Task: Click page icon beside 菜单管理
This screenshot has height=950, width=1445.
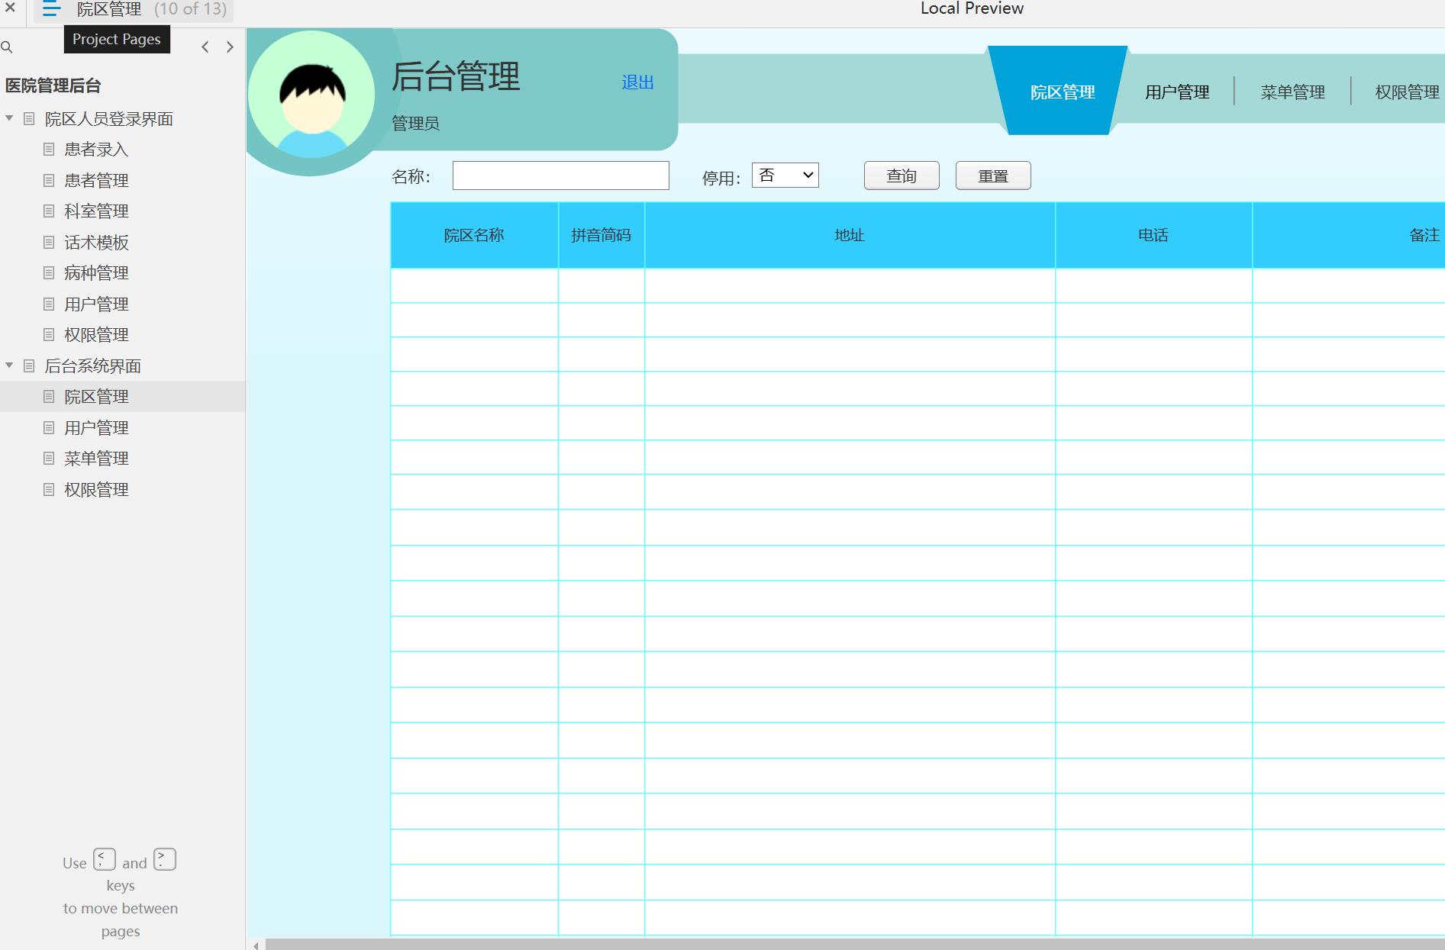Action: point(49,459)
